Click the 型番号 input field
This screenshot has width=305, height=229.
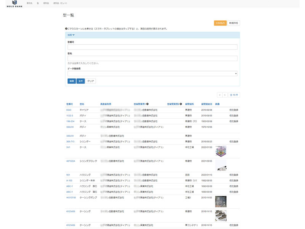coord(152,47)
